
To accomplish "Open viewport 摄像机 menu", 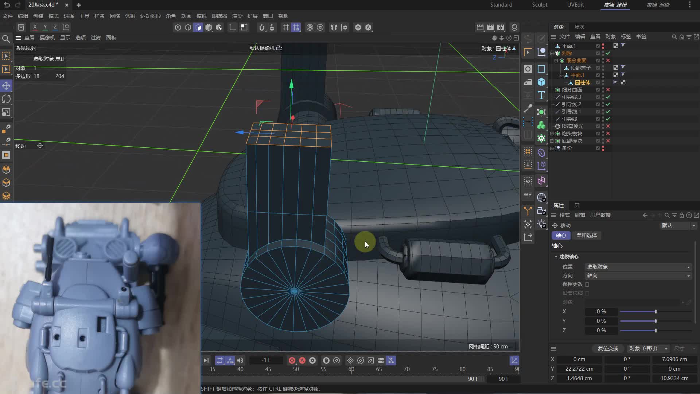I will 47,38.
